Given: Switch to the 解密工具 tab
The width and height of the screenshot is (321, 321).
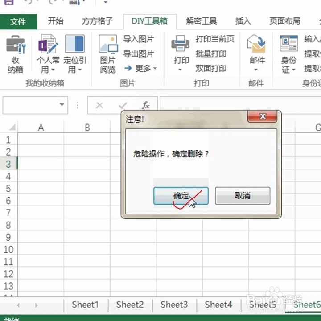Looking at the screenshot, I should pos(202,21).
